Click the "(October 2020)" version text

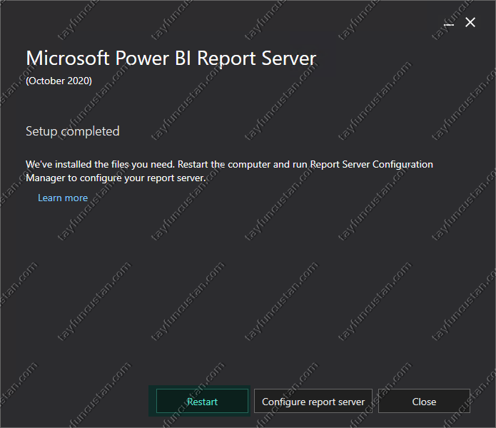pyautogui.click(x=59, y=81)
